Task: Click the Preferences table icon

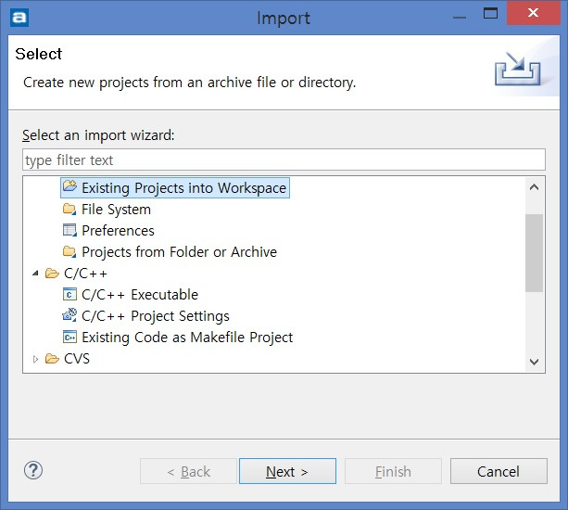Action: coord(69,231)
